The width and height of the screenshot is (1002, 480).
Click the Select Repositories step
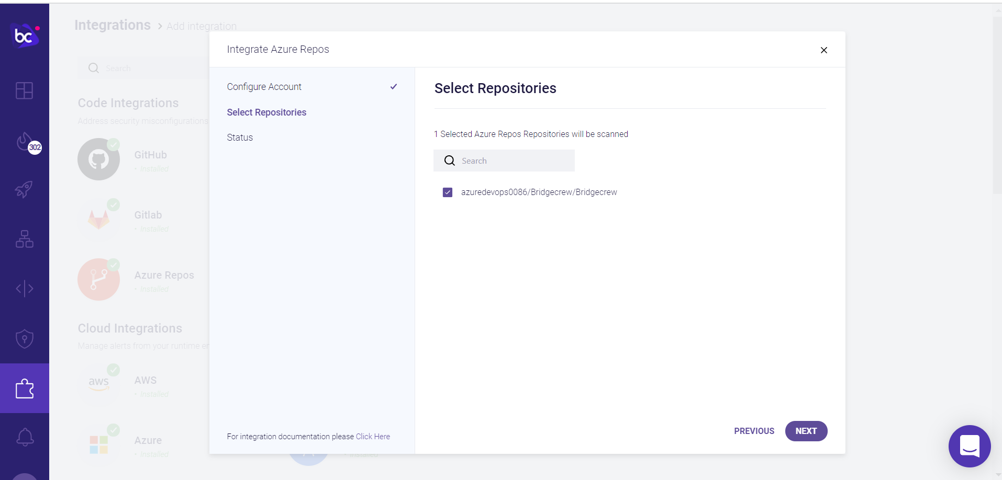pyautogui.click(x=266, y=112)
